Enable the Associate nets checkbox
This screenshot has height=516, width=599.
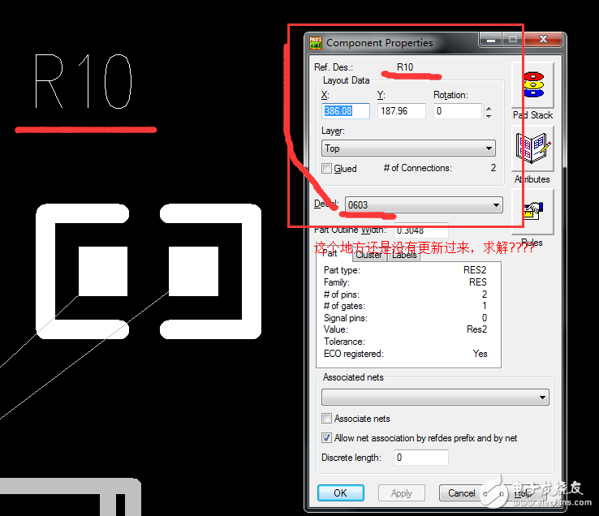click(x=326, y=418)
